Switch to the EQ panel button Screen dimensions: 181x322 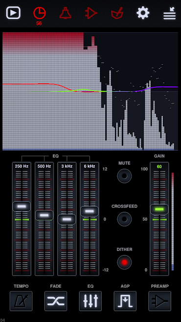coord(90,301)
